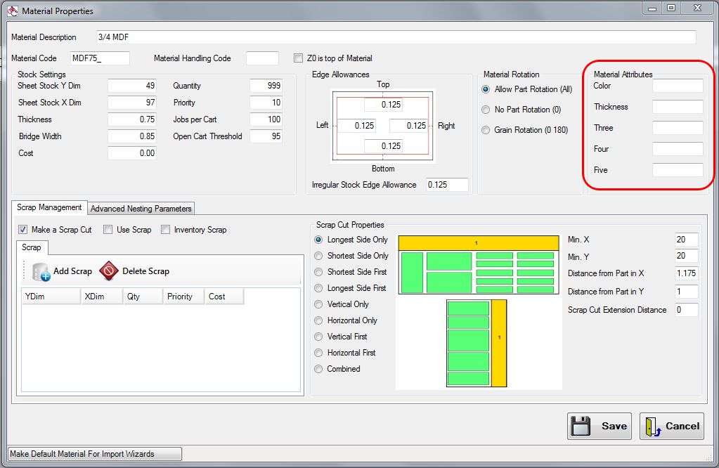Select Allow Part Rotation (All)
Image resolution: width=719 pixels, height=468 pixels.
pyautogui.click(x=486, y=89)
